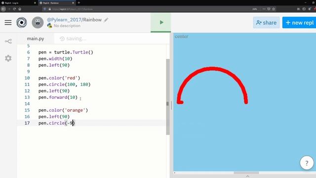Click pen.left(90) on line 16

coord(54,117)
